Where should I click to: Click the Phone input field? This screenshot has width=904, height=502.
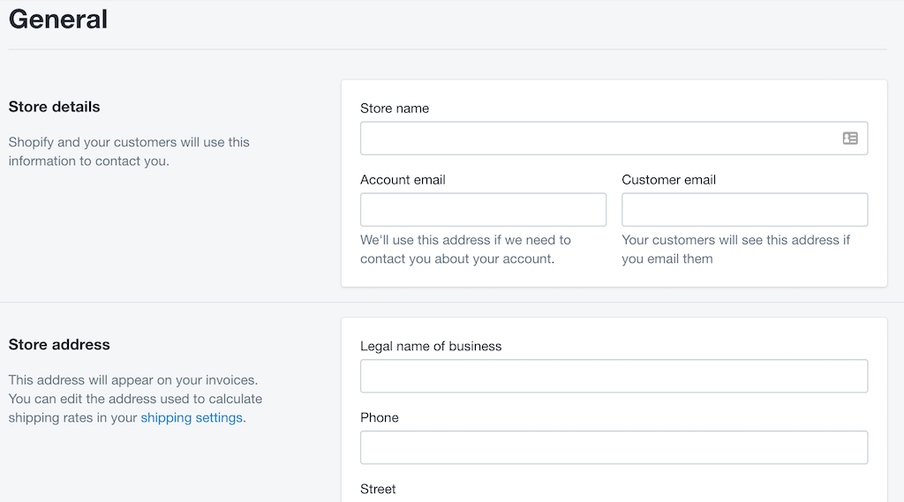pyautogui.click(x=614, y=448)
